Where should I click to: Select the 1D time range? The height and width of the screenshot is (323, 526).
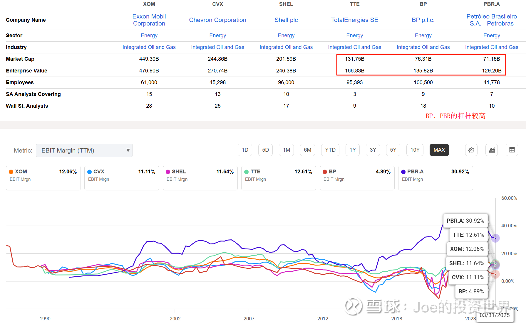245,150
